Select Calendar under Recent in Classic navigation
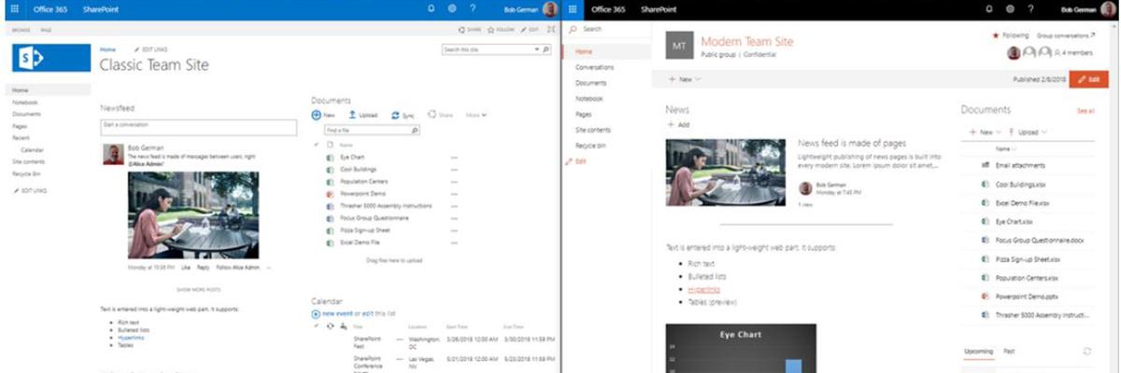The height and width of the screenshot is (373, 1121). (x=32, y=149)
